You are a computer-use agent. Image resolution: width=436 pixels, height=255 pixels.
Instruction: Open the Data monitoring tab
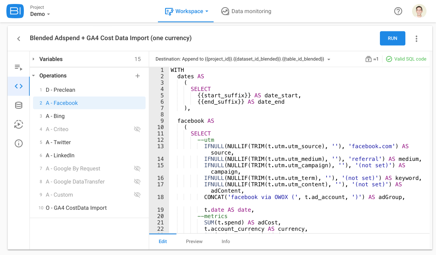[246, 11]
